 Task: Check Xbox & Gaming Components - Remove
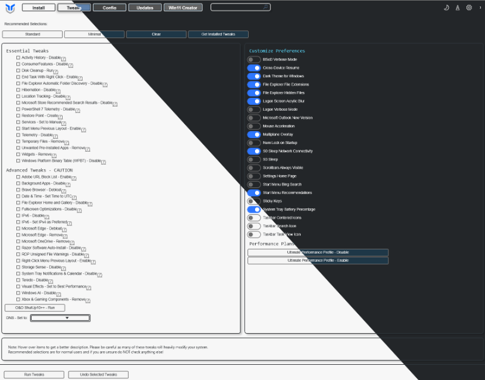click(18, 299)
